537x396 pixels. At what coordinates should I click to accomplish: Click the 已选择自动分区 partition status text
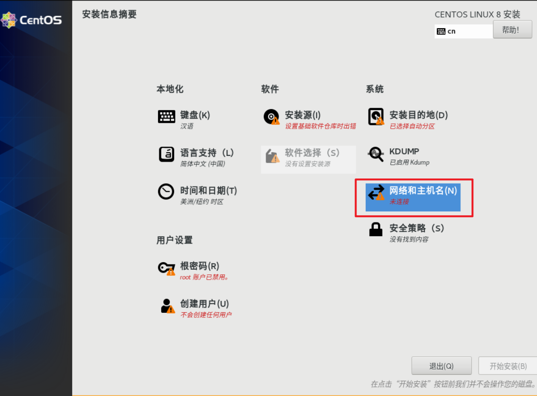click(412, 126)
